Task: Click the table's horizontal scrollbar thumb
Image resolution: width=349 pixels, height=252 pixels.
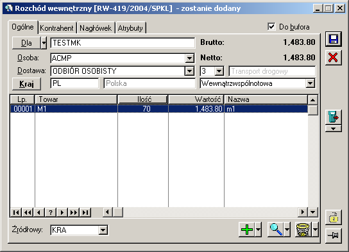Action: click(x=118, y=212)
